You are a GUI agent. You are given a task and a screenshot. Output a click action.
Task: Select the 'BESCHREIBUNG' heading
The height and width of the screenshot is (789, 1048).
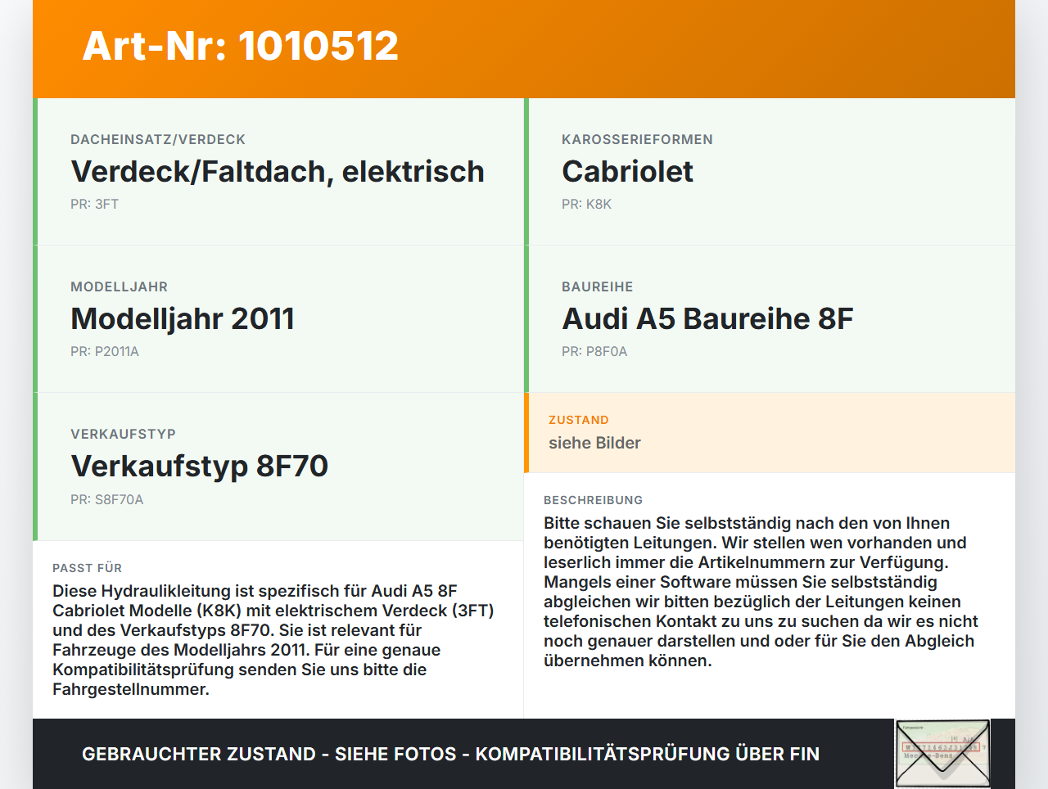(x=593, y=500)
